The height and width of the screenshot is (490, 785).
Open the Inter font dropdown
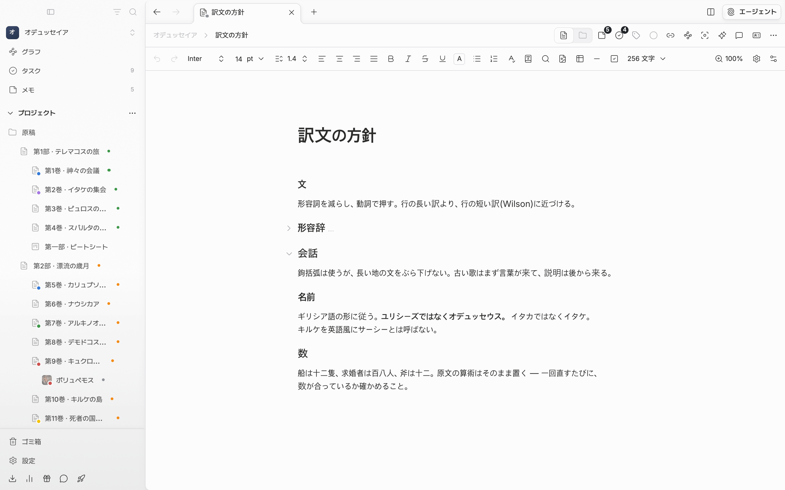(206, 59)
